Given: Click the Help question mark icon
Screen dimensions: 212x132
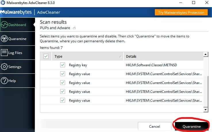Looking at the screenshot, I should coord(4,81).
